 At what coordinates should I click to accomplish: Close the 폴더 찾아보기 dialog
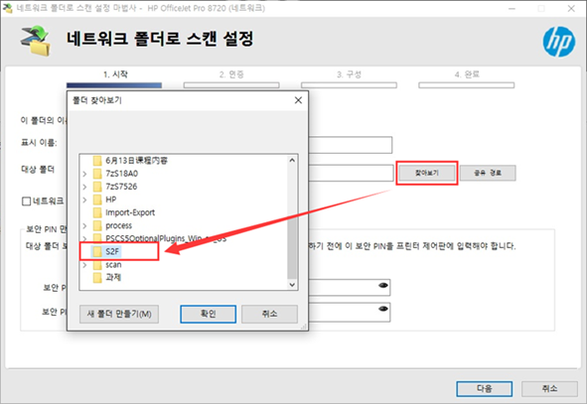pyautogui.click(x=298, y=100)
